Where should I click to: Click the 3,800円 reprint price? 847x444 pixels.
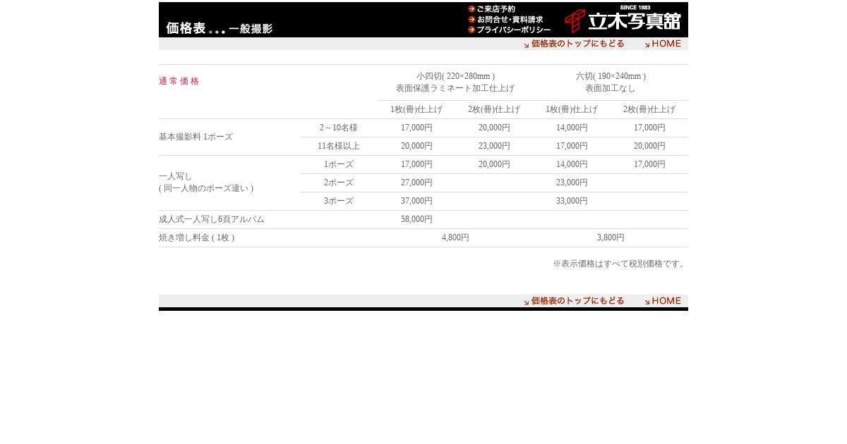[611, 238]
